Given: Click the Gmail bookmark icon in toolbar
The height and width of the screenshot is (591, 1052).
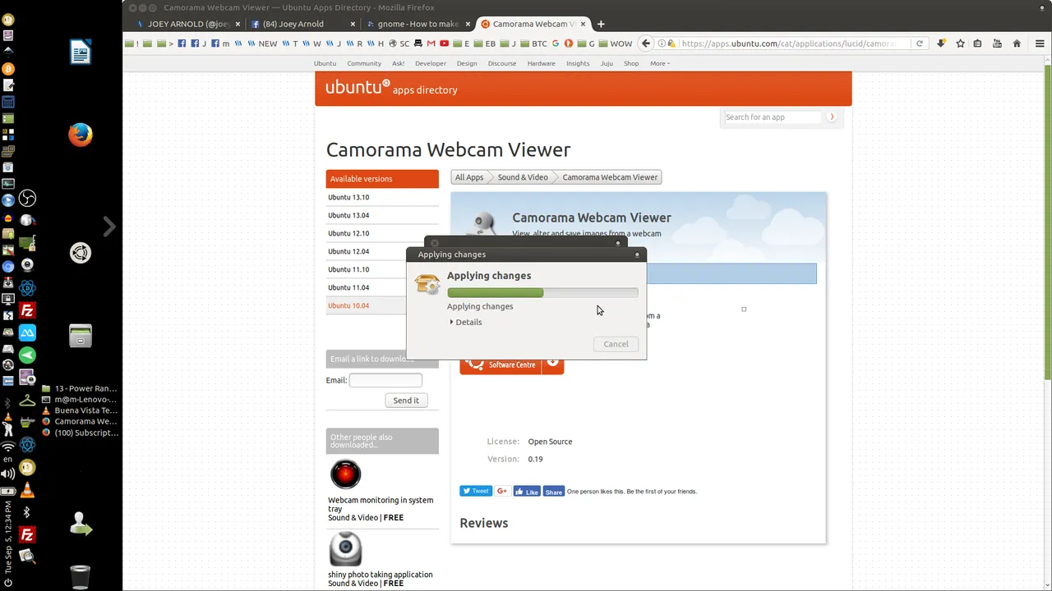Looking at the screenshot, I should coord(431,44).
